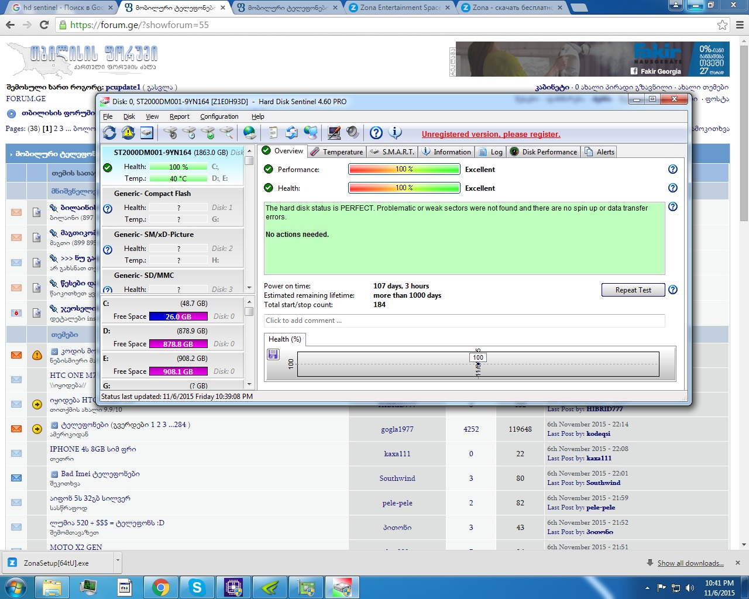Image resolution: width=749 pixels, height=599 pixels.
Task: Click the refresh icon with yellow warning sign
Action: pos(128,133)
